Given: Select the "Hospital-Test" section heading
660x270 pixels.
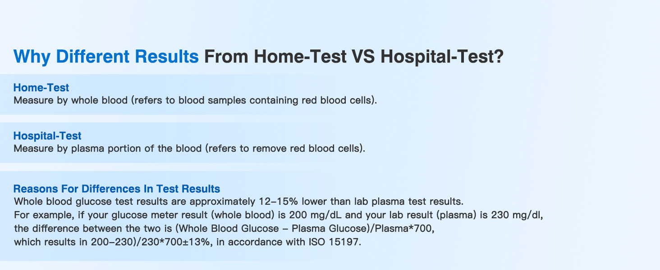Looking at the screenshot, I should tap(47, 135).
